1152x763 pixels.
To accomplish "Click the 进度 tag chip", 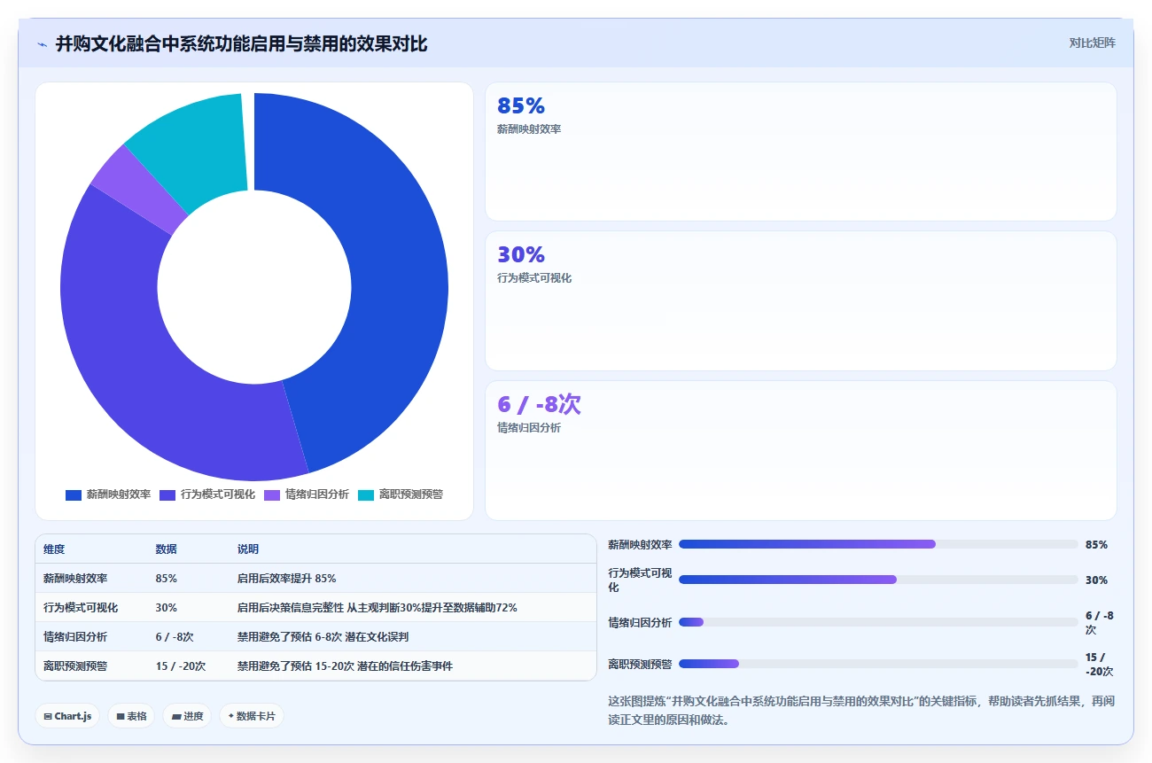I will (187, 716).
